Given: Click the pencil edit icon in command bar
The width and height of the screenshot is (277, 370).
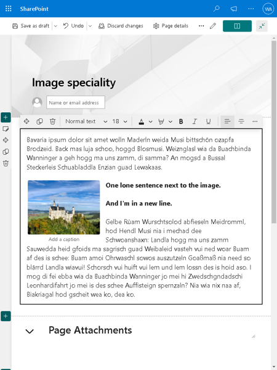Looking at the screenshot, I should (x=213, y=26).
